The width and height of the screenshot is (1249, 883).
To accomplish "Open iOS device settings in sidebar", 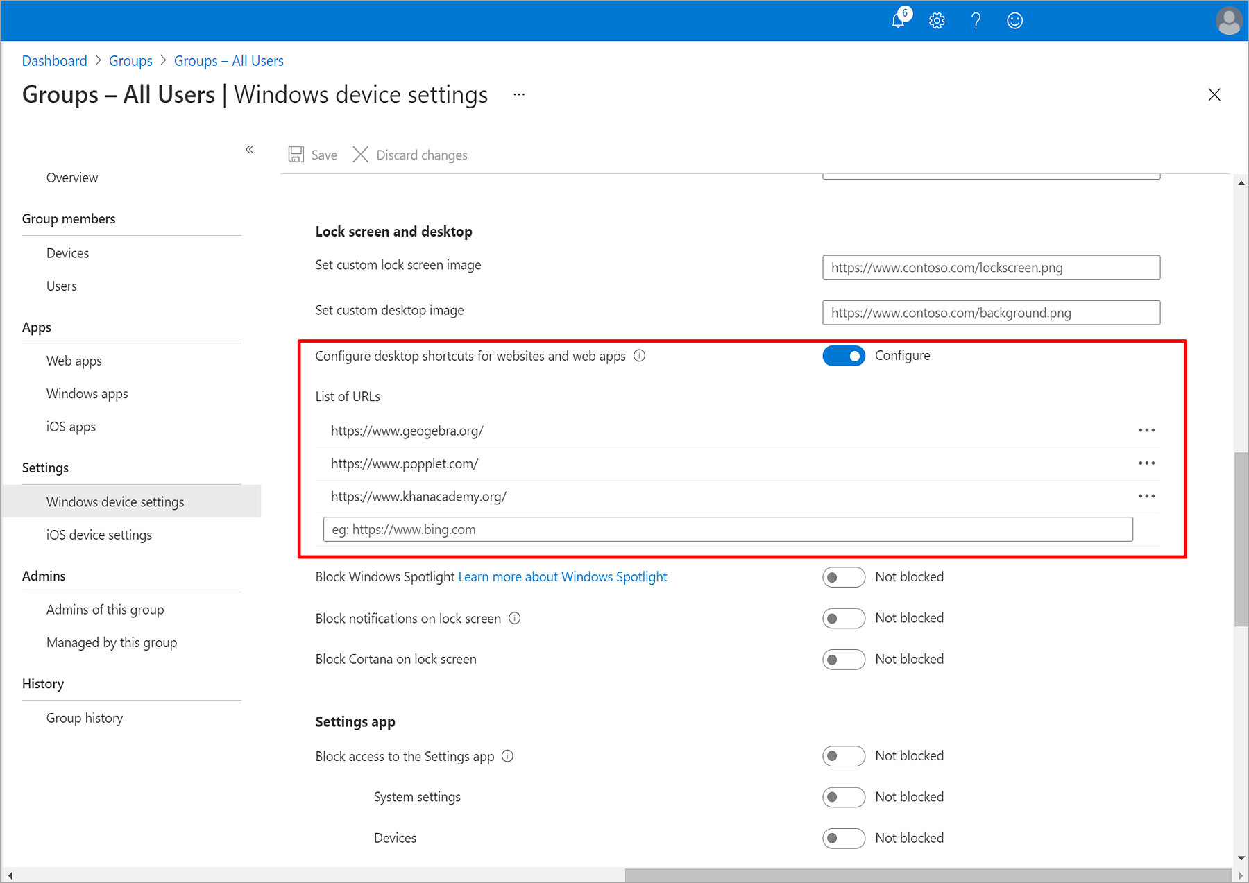I will tap(99, 535).
